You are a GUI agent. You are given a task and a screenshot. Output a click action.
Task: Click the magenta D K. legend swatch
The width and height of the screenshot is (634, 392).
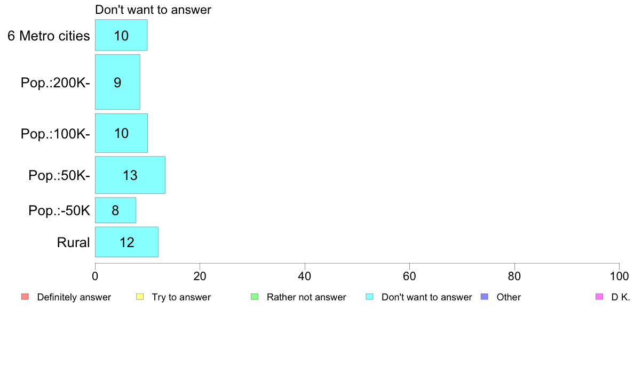(x=599, y=297)
